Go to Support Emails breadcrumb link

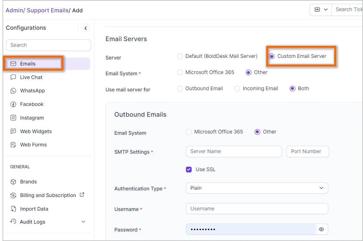(x=47, y=10)
